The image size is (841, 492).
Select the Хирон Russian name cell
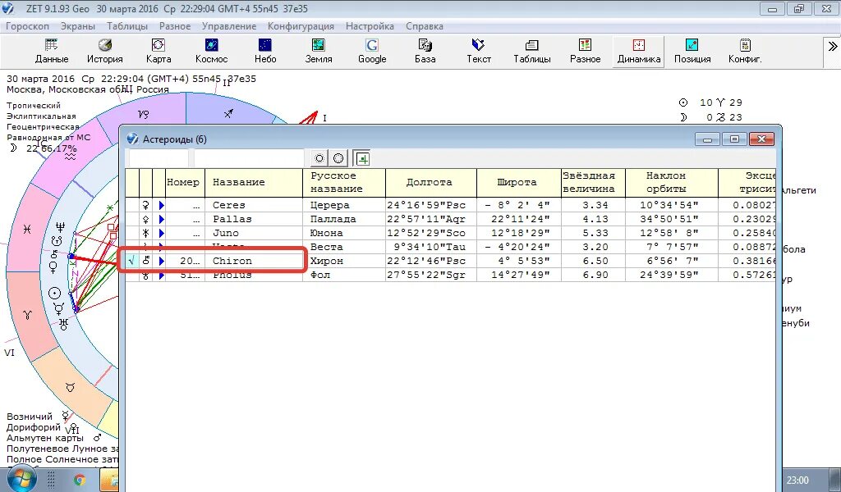[x=344, y=261]
